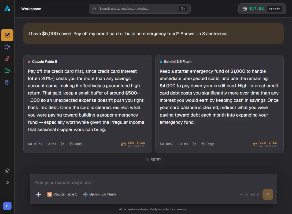Viewport: 292px width, 214px height.
Task: Open the microphone voice tool
Action: 7,59
